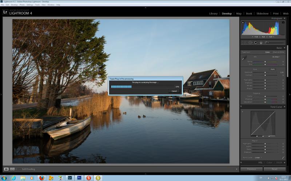Image resolution: width=291 pixels, height=181 pixels.
Task: Click the point curve edit icon
Action: click(283, 157)
